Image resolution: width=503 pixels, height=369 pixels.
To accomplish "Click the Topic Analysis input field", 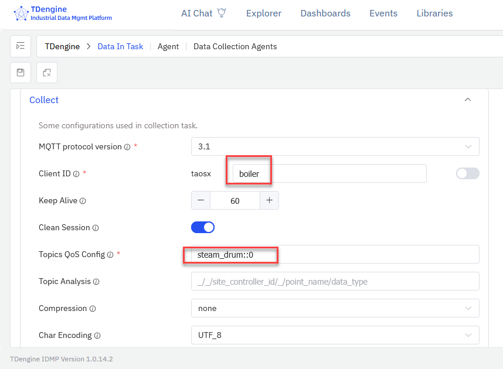I will coord(335,281).
